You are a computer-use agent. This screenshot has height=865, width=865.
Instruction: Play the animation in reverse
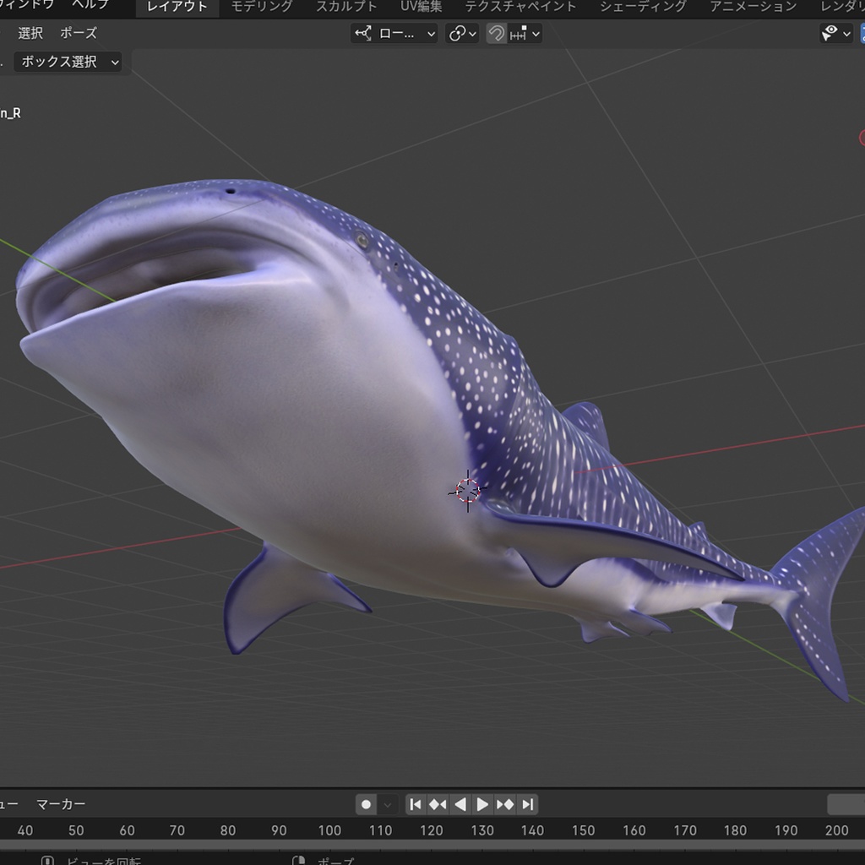[x=460, y=804]
